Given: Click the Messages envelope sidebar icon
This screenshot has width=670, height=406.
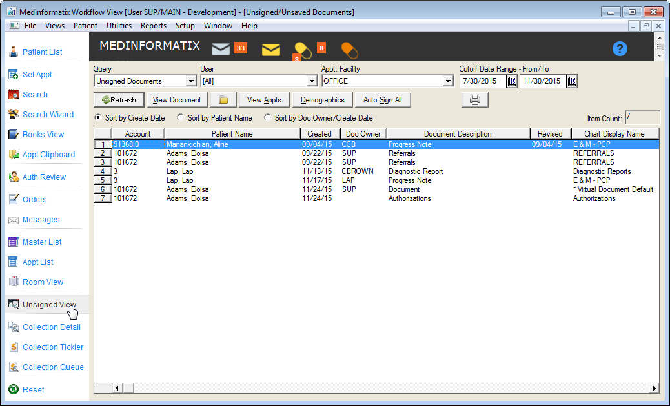Looking at the screenshot, I should point(14,220).
